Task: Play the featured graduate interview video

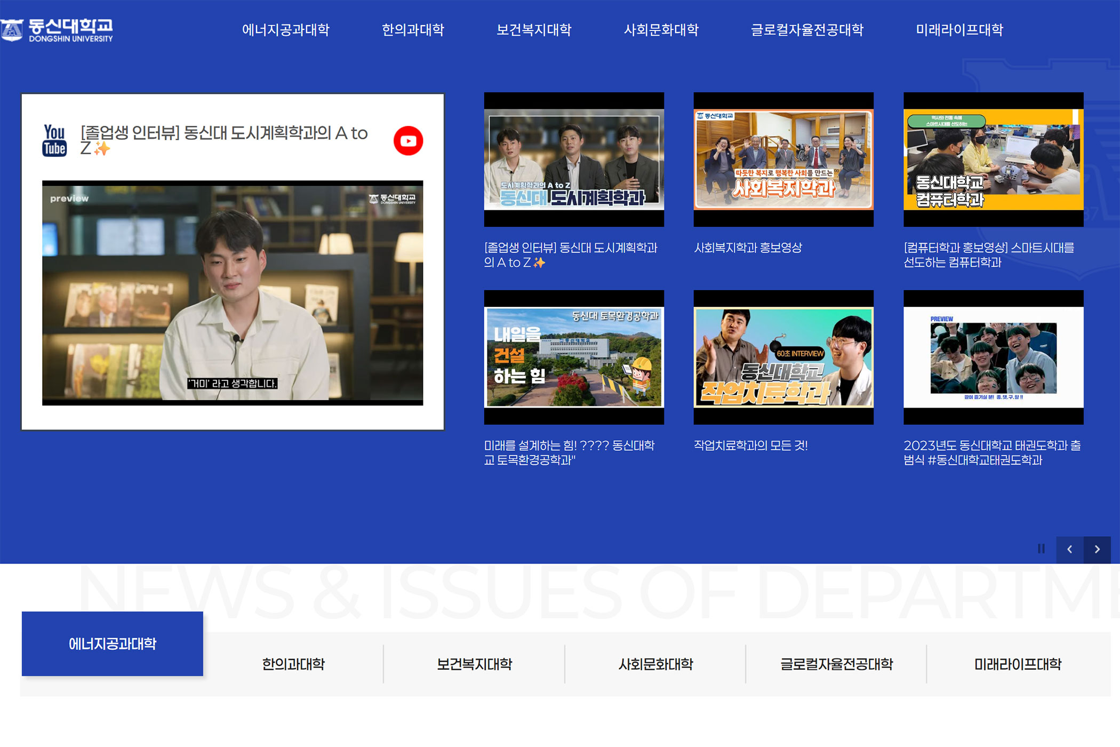Action: click(233, 292)
